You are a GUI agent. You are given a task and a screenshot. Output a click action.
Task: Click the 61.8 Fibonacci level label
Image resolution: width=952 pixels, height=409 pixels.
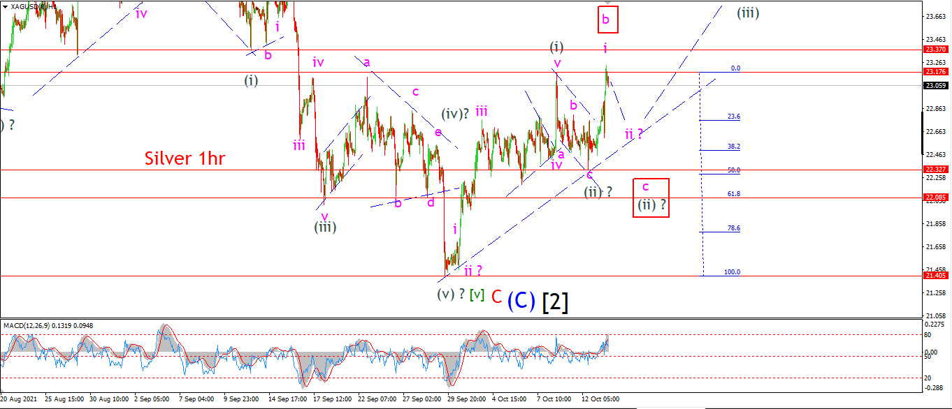tap(734, 194)
